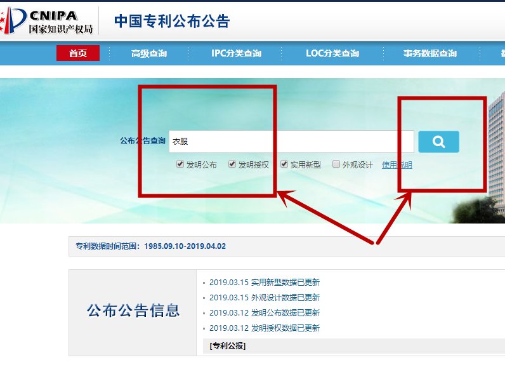This screenshot has height=374, width=505.
Task: Go to 高级查询 menu item
Action: [x=149, y=53]
